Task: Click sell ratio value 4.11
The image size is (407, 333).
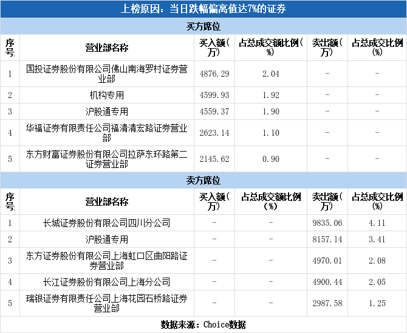Action: pos(377,223)
